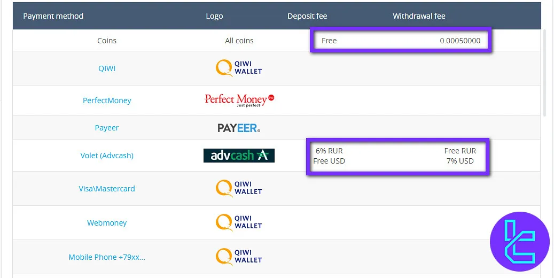
Task: Click the QIWI Wallet logo in Webmoney row
Action: (x=239, y=222)
